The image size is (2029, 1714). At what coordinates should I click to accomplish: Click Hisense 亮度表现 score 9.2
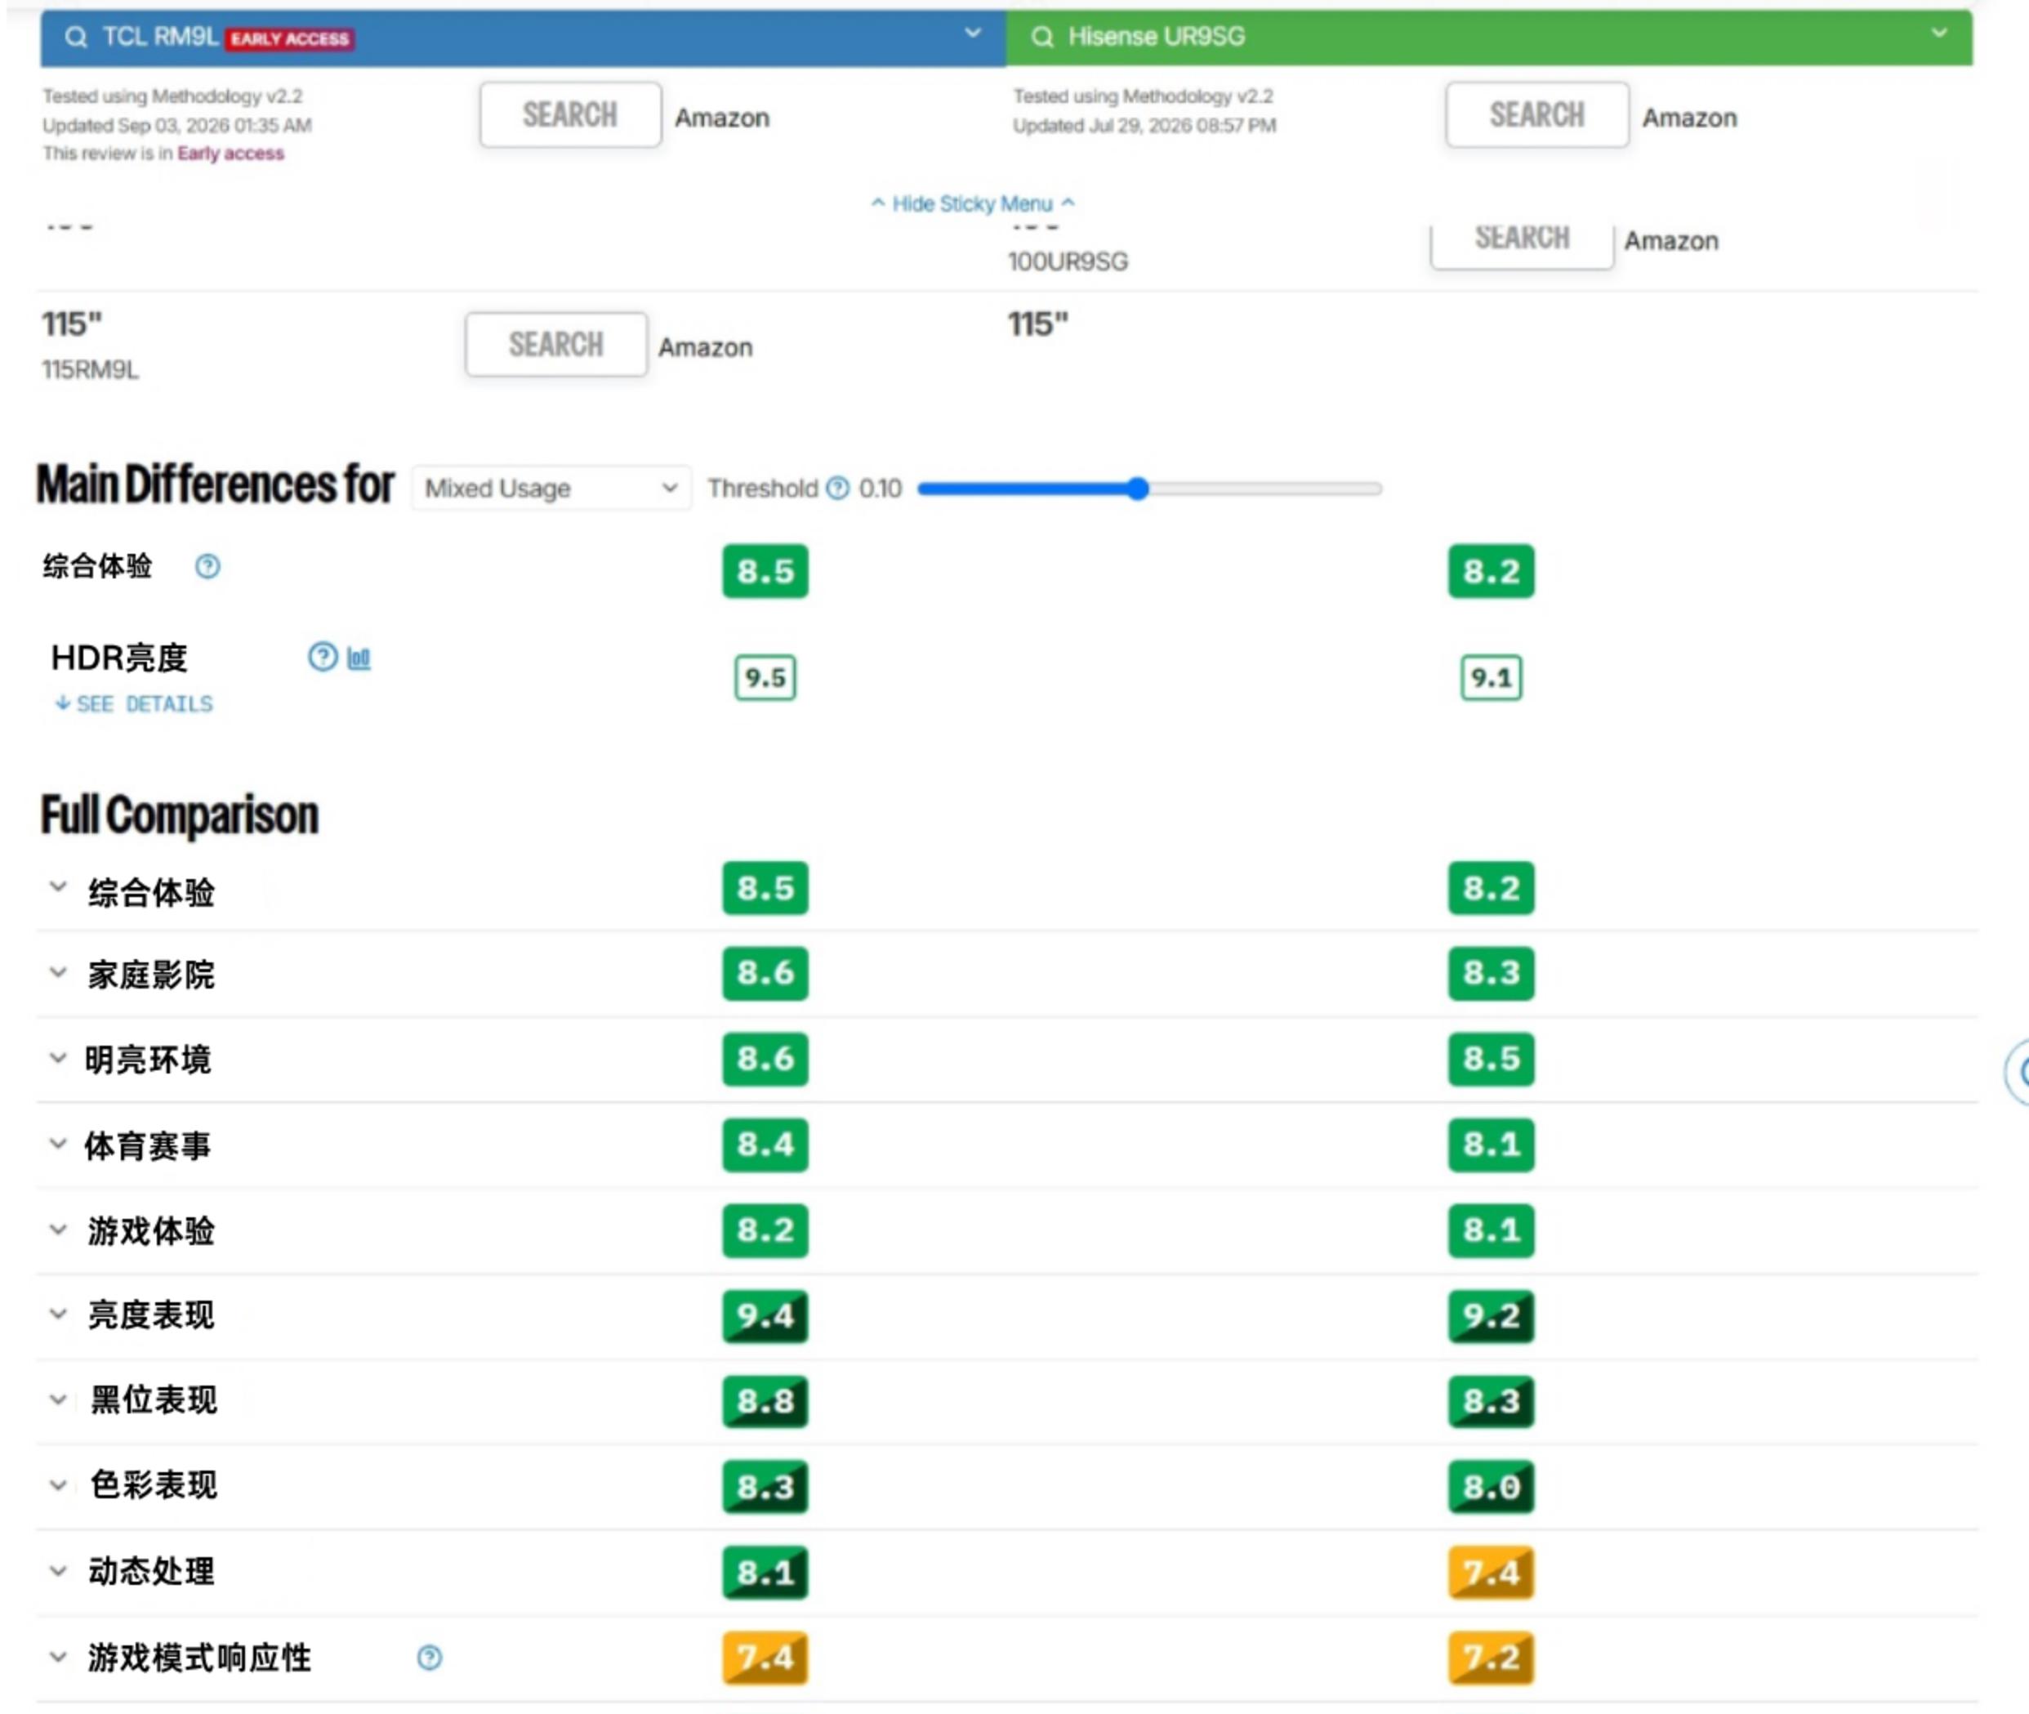point(1491,1315)
